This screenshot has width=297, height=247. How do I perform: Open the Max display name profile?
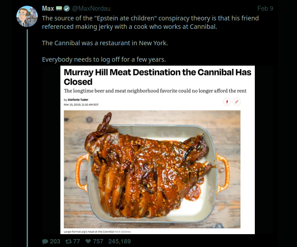coord(48,8)
